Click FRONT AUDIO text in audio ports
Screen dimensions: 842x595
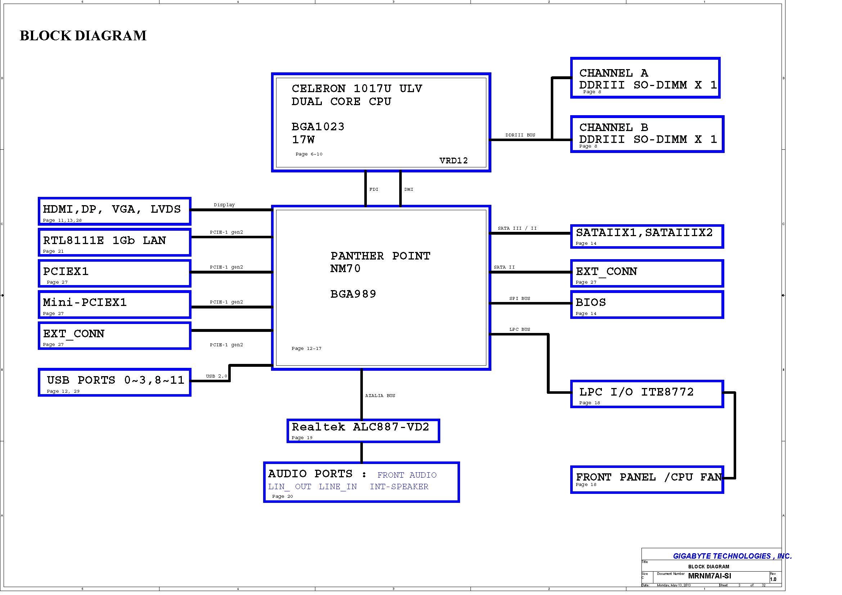[x=407, y=475]
